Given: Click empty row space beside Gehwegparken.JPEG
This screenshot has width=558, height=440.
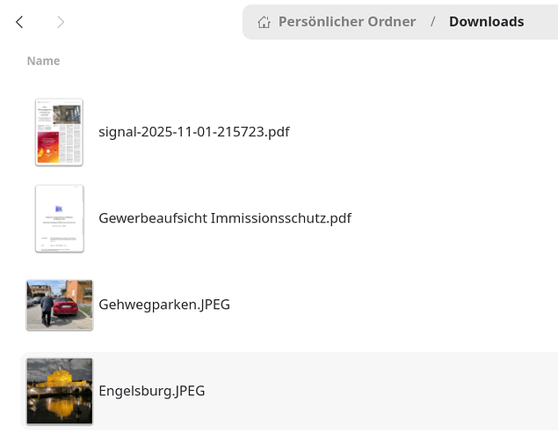Looking at the screenshot, I should (395, 304).
